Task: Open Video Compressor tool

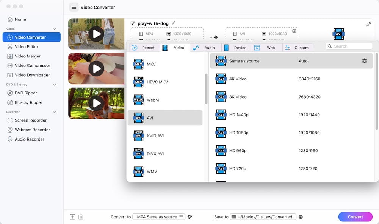Action: 32,65
